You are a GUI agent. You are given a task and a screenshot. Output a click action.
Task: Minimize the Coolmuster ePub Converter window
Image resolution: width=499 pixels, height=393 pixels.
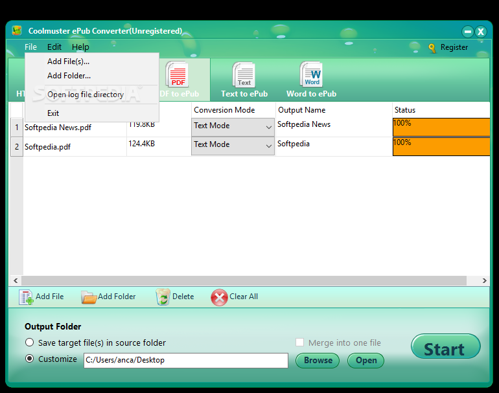467,32
